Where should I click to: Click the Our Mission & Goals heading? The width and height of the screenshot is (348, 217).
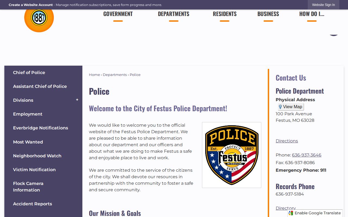(x=115, y=213)
